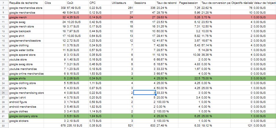The width and height of the screenshot is (276, 128).
Task: Select cell 'google swag store'
Action: (26, 64)
